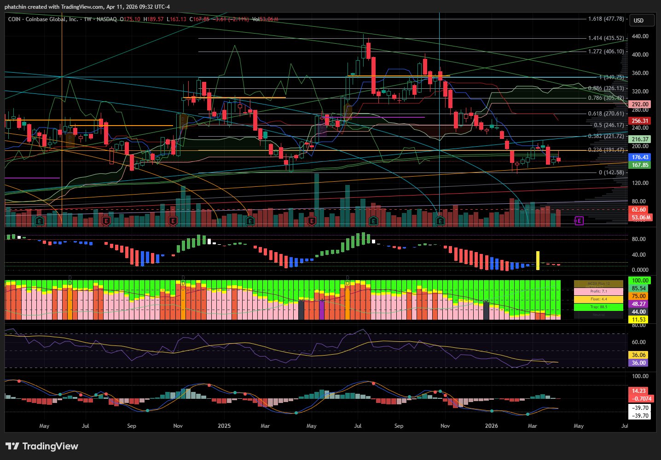
Task: Click the 2025 year label on time axis
Action: click(x=224, y=426)
